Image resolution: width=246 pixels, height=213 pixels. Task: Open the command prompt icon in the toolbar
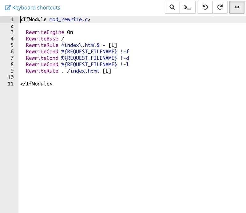pyautogui.click(x=188, y=7)
